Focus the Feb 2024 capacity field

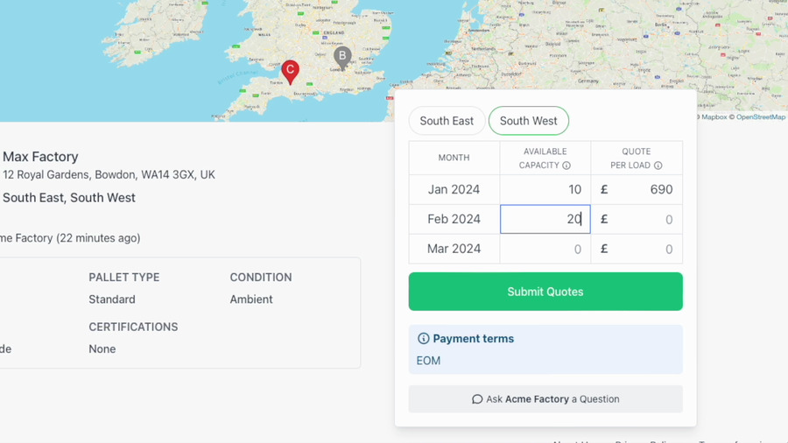click(545, 219)
